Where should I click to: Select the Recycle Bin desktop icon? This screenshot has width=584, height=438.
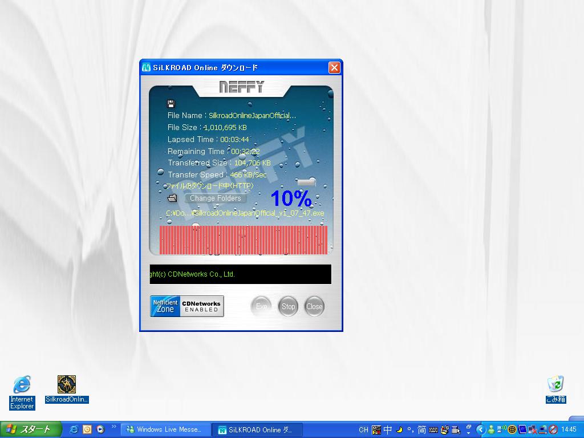pos(555,389)
